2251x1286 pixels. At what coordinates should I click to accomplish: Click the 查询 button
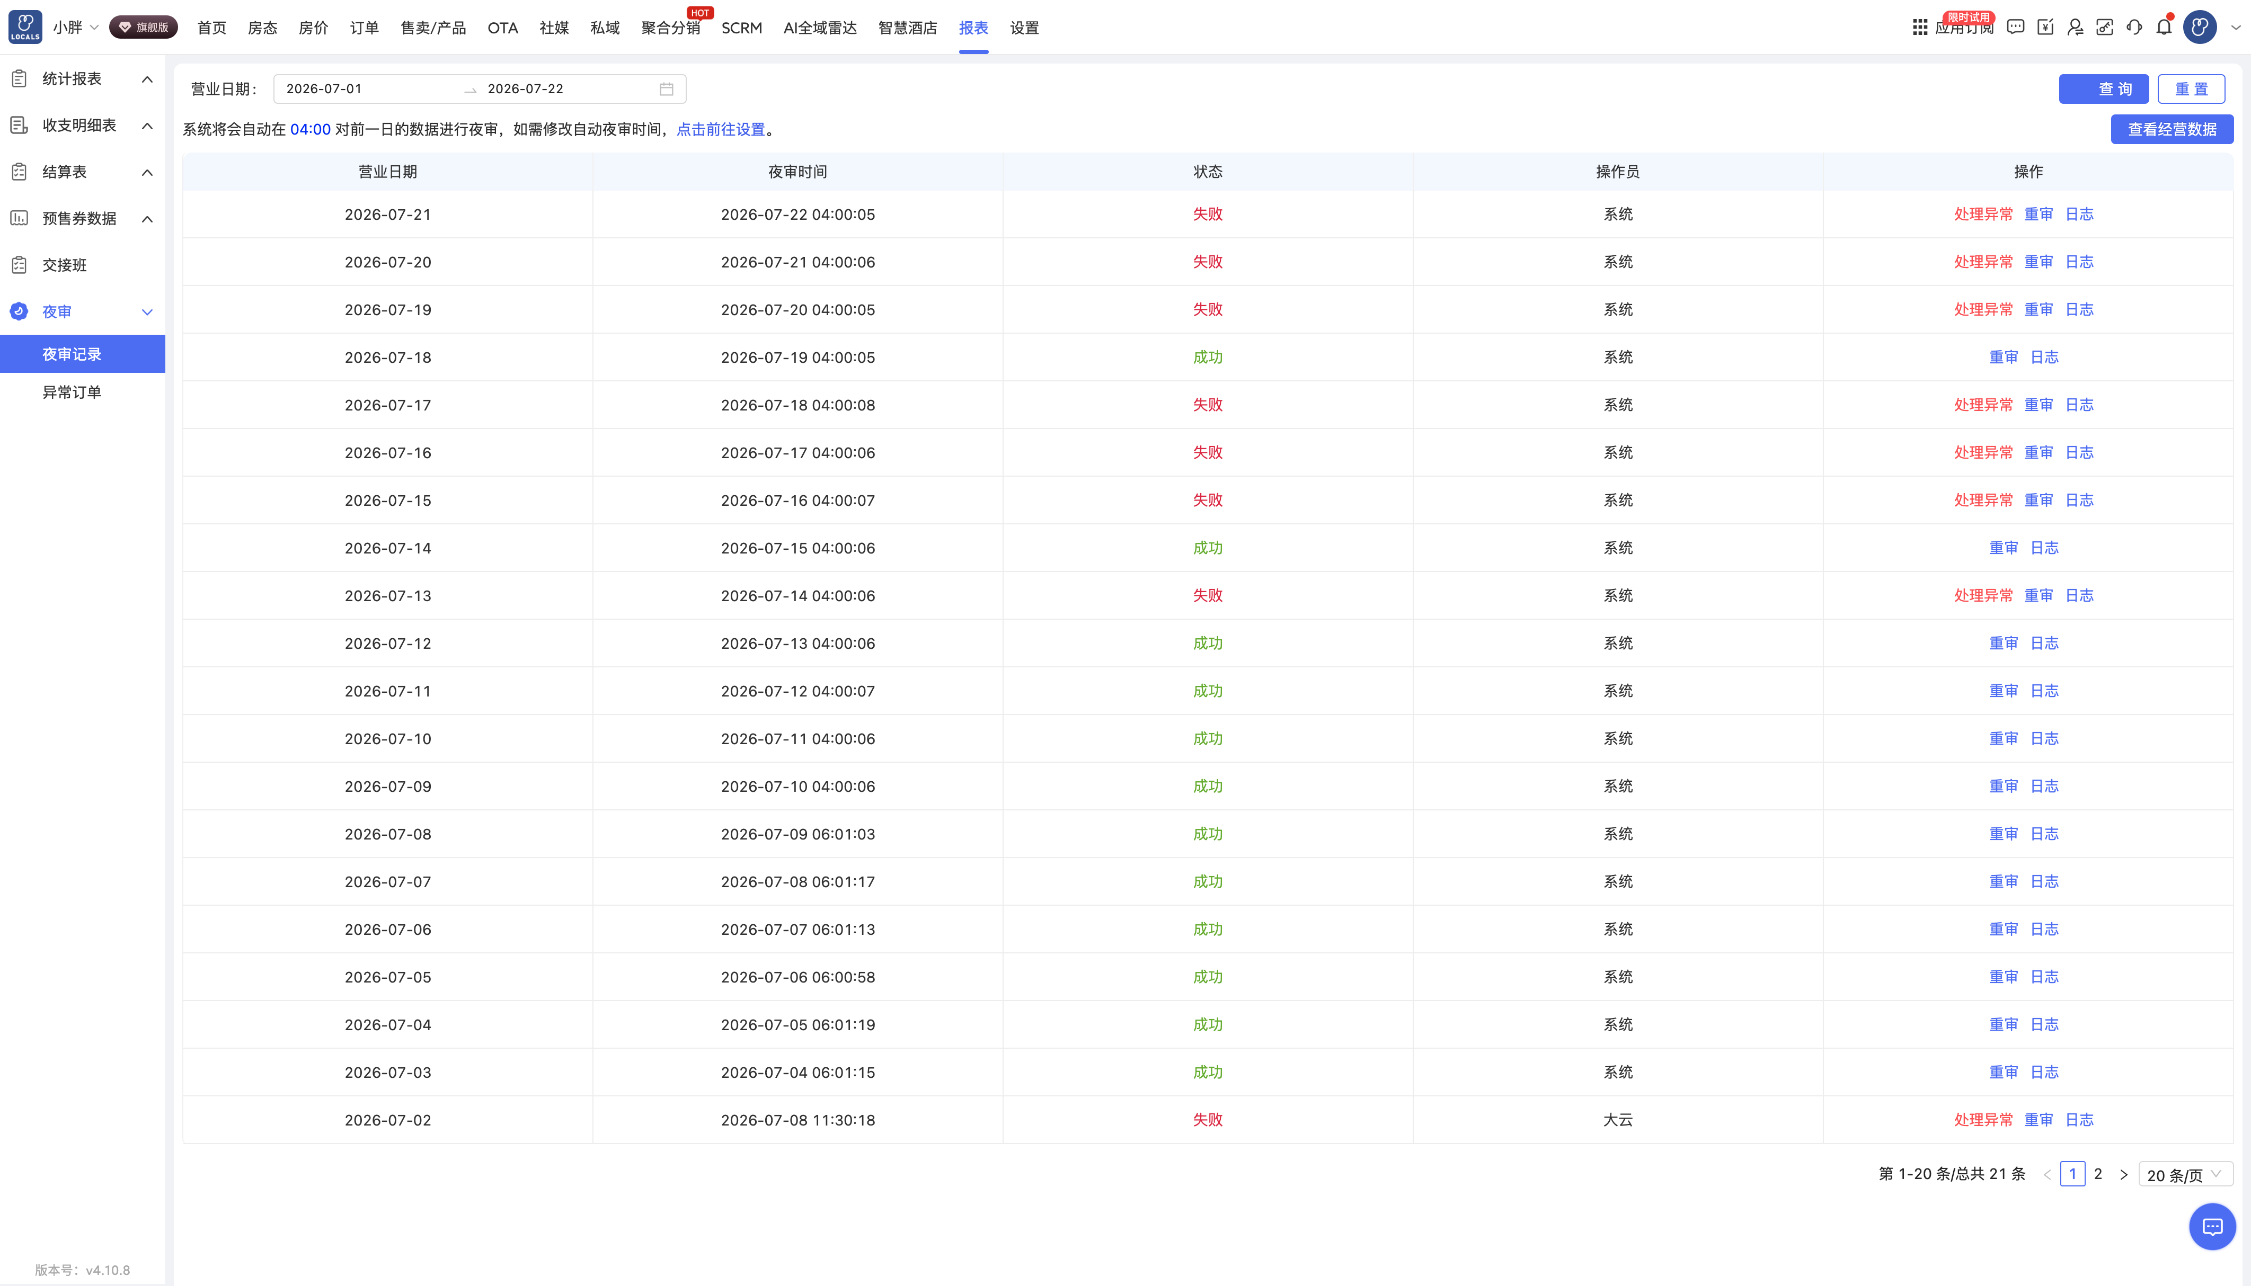(2104, 89)
